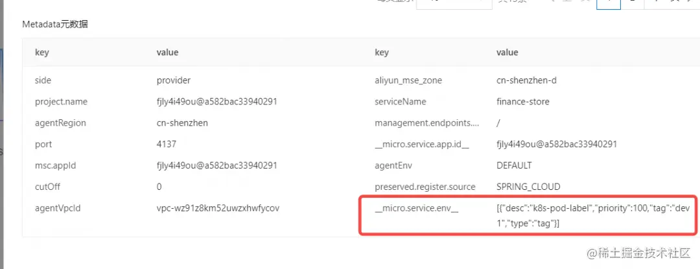The width and height of the screenshot is (700, 269).
Task: Click the __micro.service.app.id__ key
Action: coord(422,144)
